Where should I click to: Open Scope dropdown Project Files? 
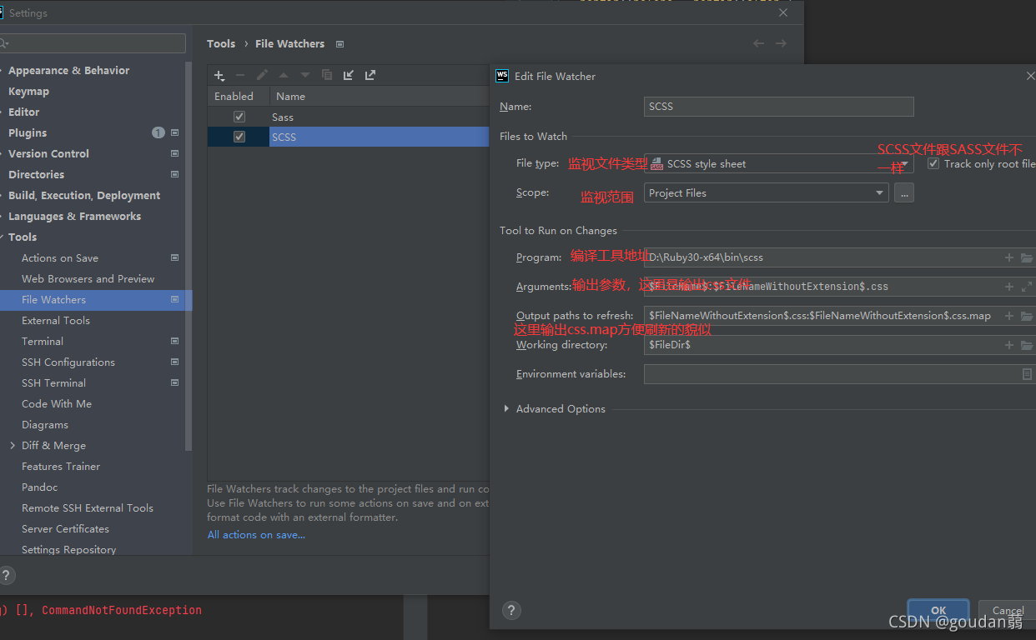[766, 192]
